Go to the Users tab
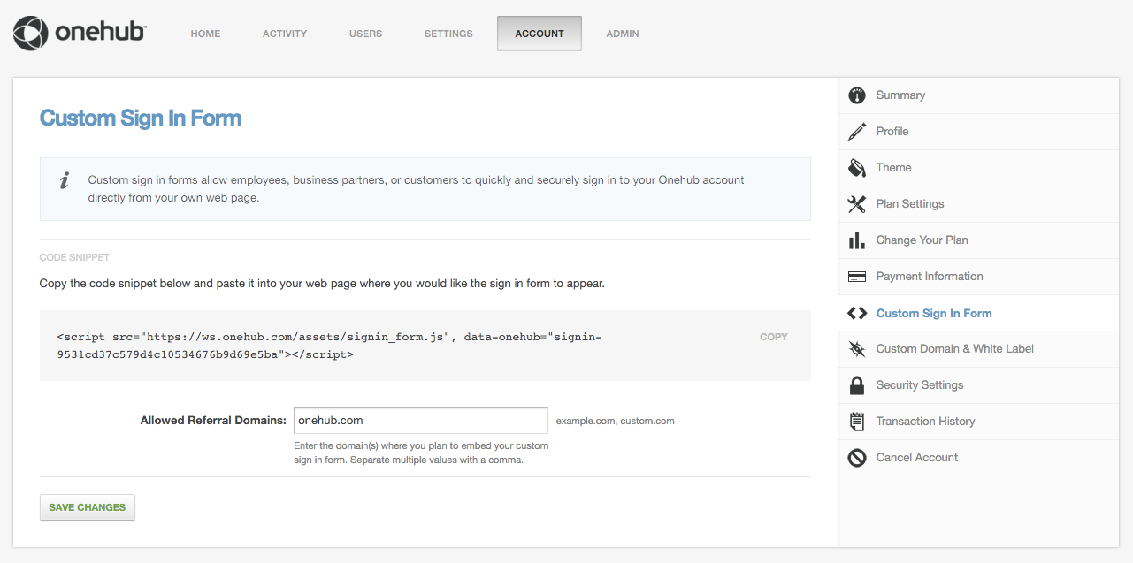Viewport: 1133px width, 563px height. pyautogui.click(x=365, y=34)
